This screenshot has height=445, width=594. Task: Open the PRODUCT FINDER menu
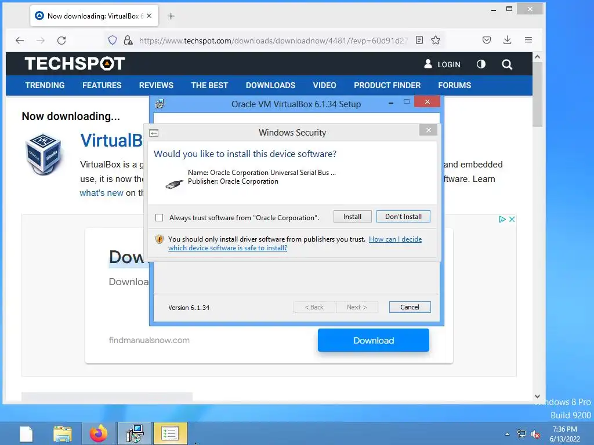(387, 85)
